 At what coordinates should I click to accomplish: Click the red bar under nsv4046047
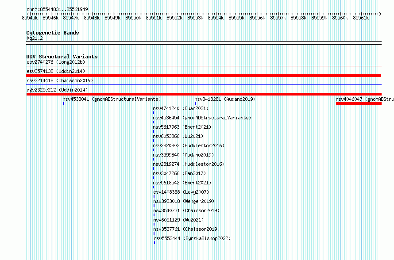click(x=359, y=103)
